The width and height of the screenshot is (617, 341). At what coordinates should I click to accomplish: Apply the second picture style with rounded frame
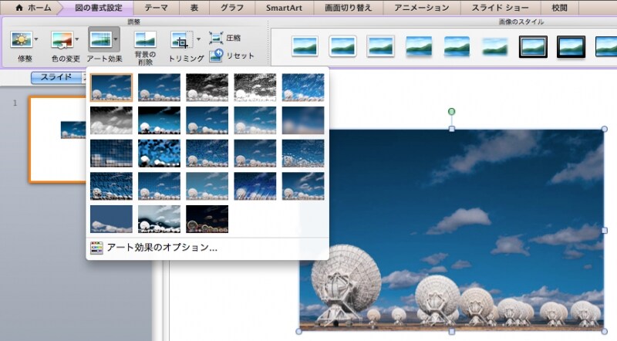pyautogui.click(x=342, y=46)
